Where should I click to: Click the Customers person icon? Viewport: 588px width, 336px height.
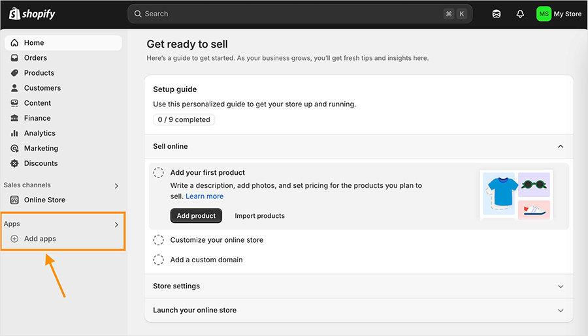click(x=14, y=88)
